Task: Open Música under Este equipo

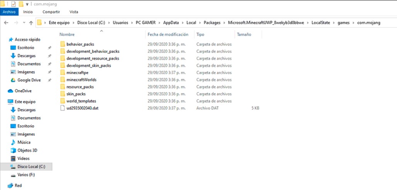Action: tap(24, 142)
